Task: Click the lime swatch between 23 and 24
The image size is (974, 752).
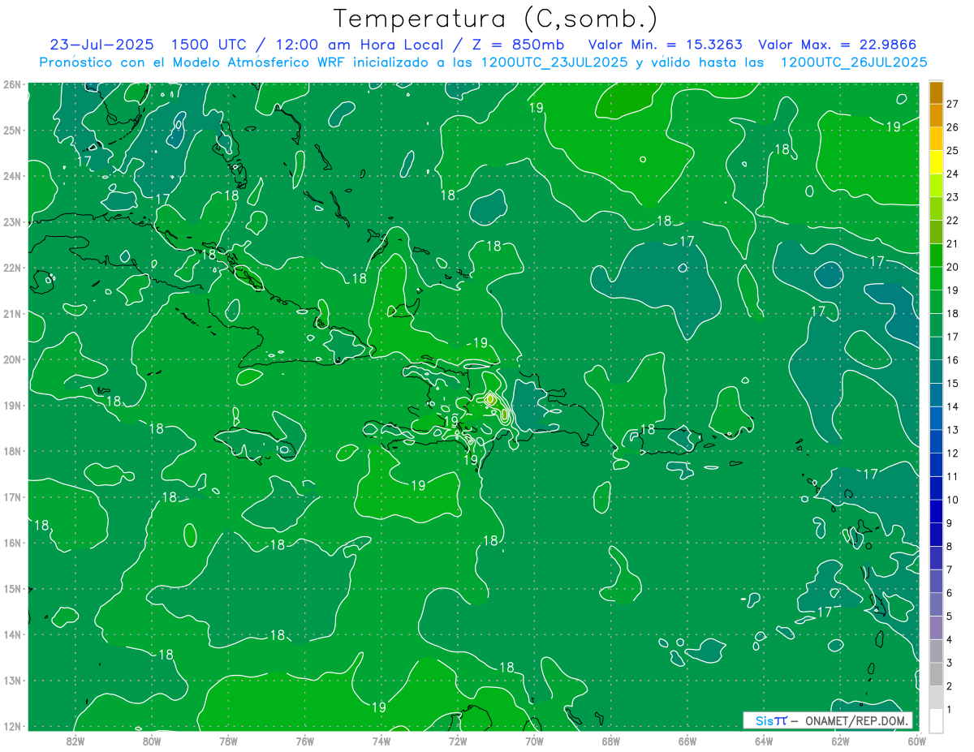Action: (936, 186)
